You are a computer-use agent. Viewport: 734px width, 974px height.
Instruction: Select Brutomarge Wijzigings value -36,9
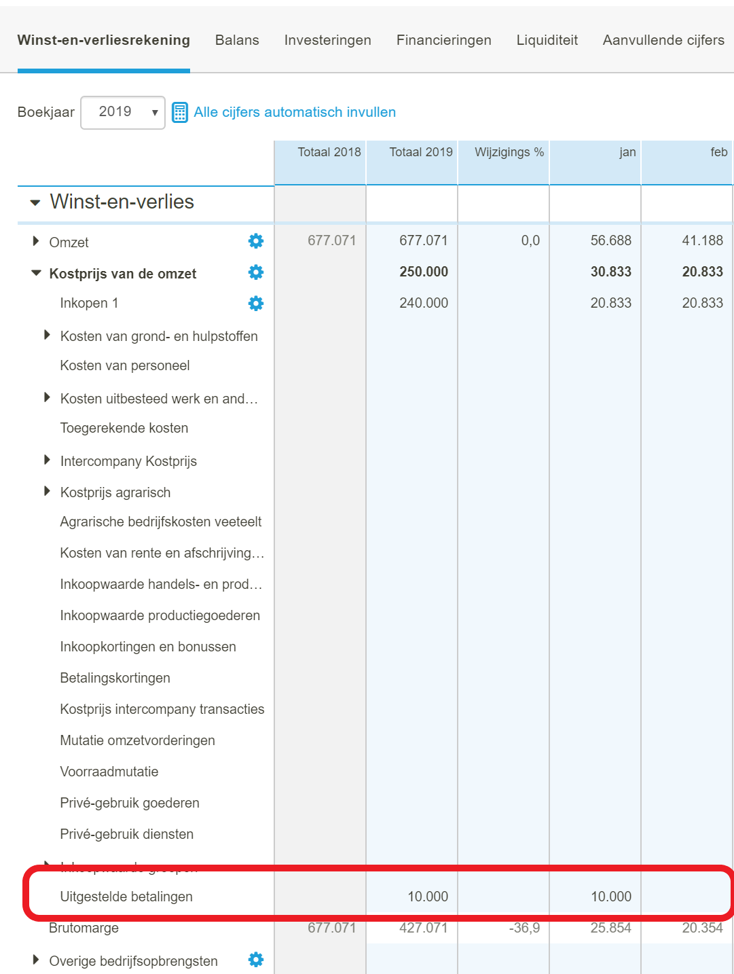pyautogui.click(x=524, y=928)
